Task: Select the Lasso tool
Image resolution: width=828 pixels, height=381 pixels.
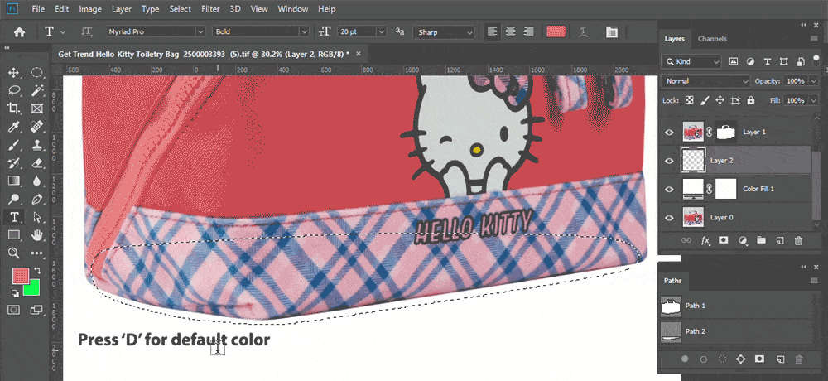Action: [x=14, y=90]
